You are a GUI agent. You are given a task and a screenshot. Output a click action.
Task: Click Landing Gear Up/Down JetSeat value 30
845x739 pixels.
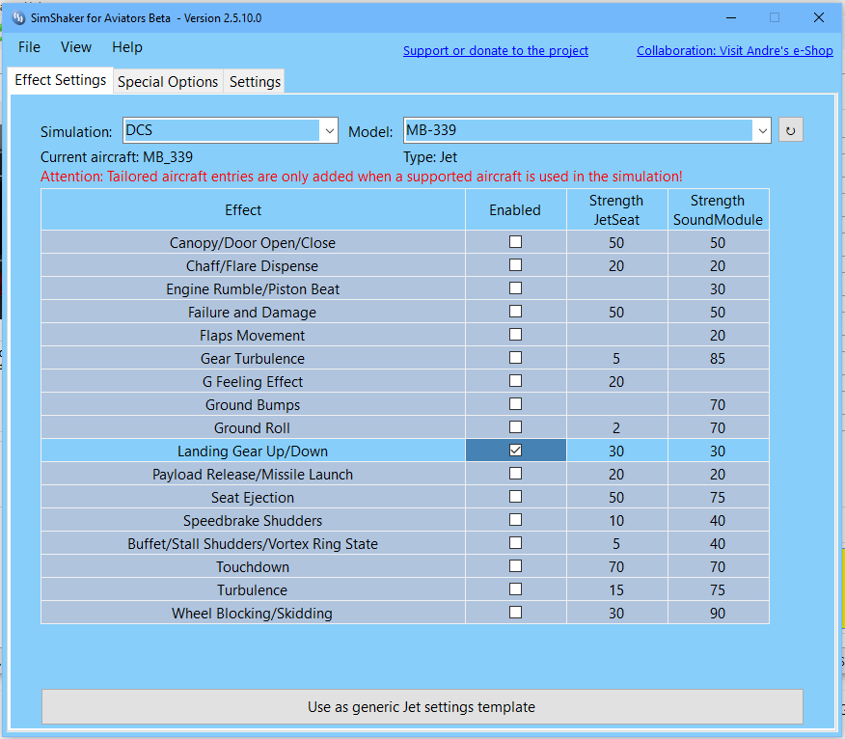616,452
